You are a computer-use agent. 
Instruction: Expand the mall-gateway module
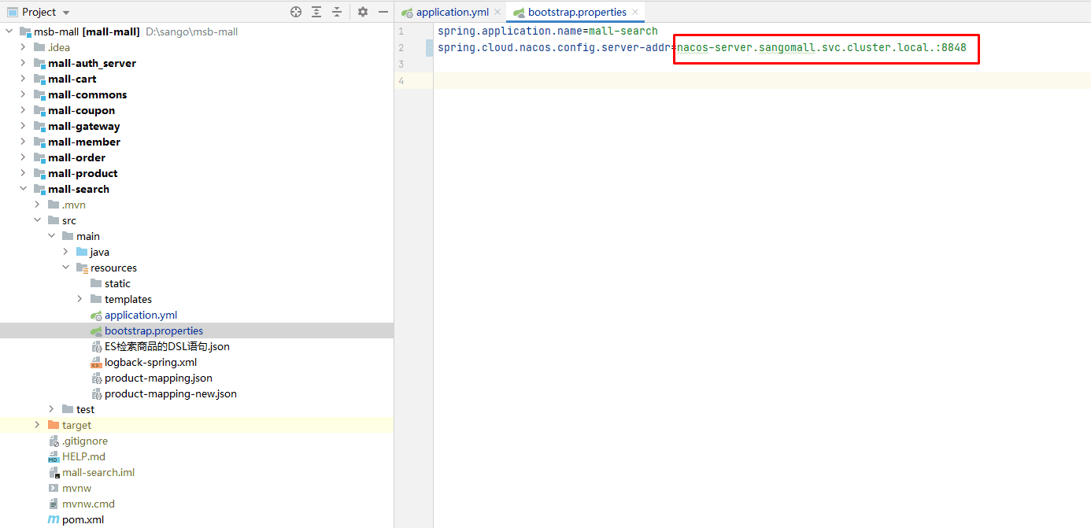(24, 126)
